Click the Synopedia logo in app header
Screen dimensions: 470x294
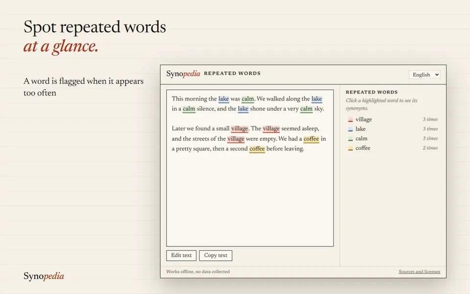click(183, 74)
